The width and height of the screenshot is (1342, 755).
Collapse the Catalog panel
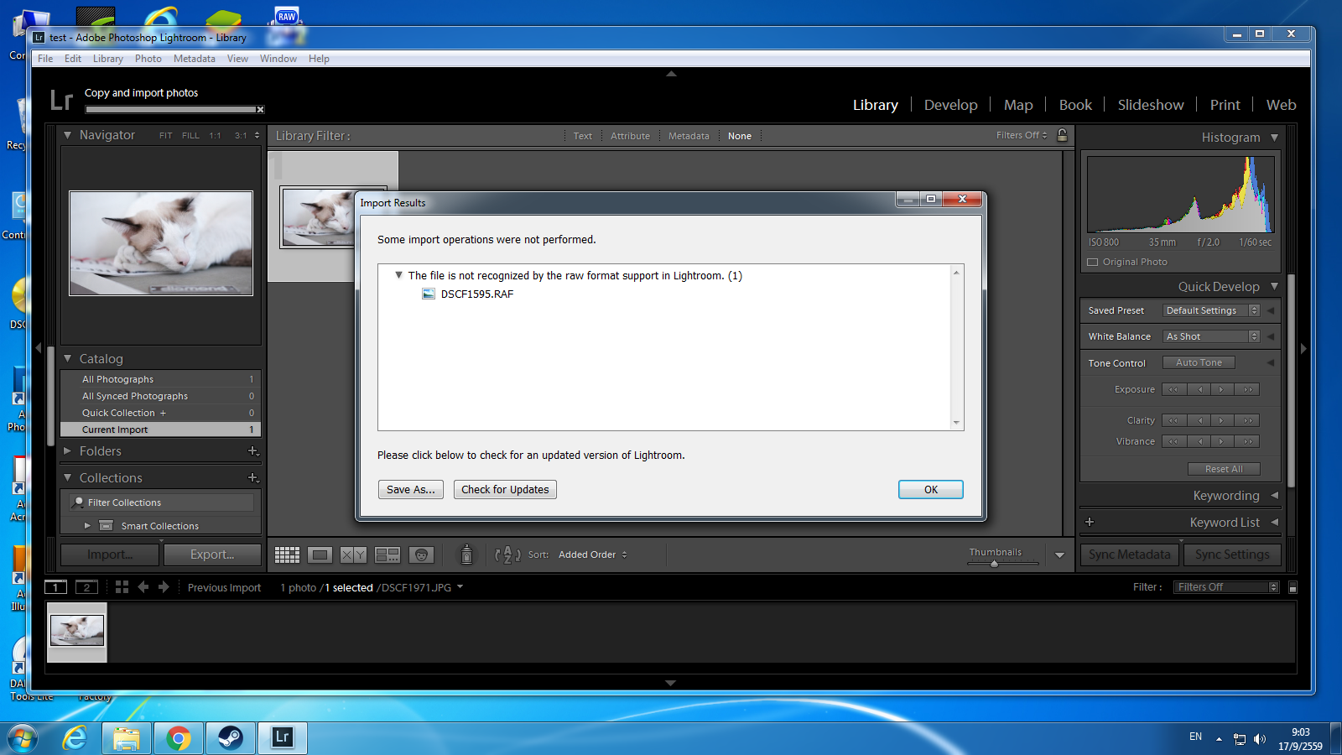click(68, 358)
